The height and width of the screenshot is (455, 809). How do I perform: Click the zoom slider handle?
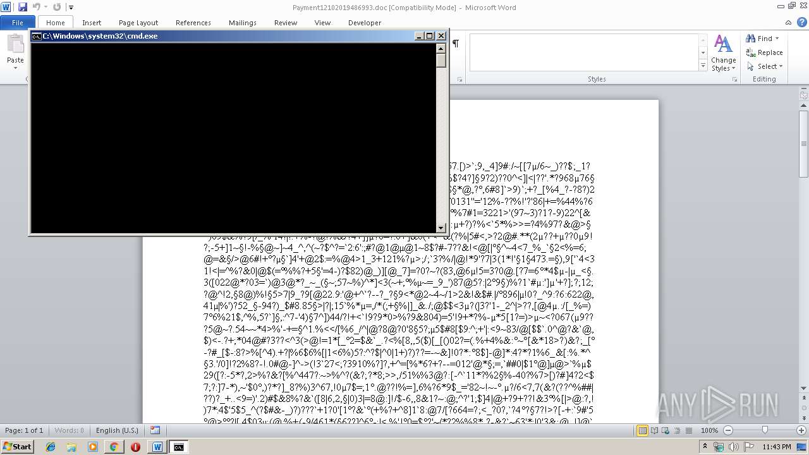coord(765,430)
